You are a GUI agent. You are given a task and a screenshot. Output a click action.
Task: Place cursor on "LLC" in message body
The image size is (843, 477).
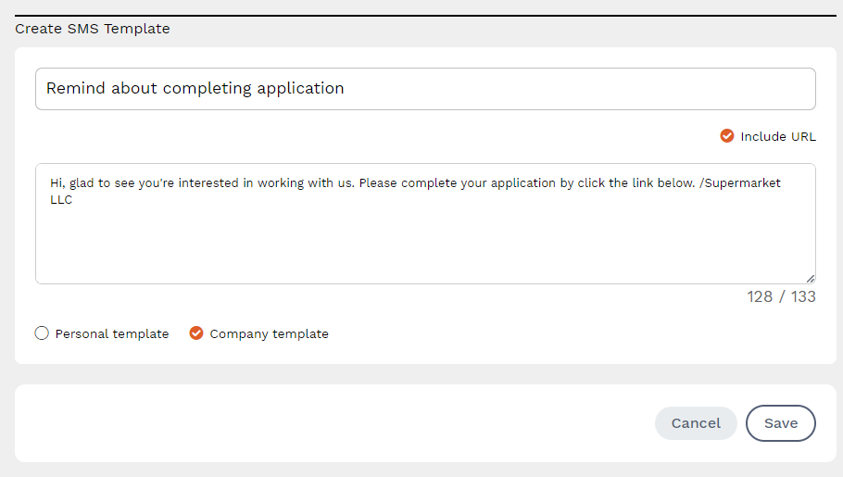pyautogui.click(x=61, y=199)
